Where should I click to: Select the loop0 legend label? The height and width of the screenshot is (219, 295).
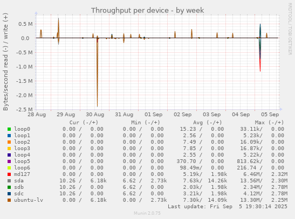(22, 129)
